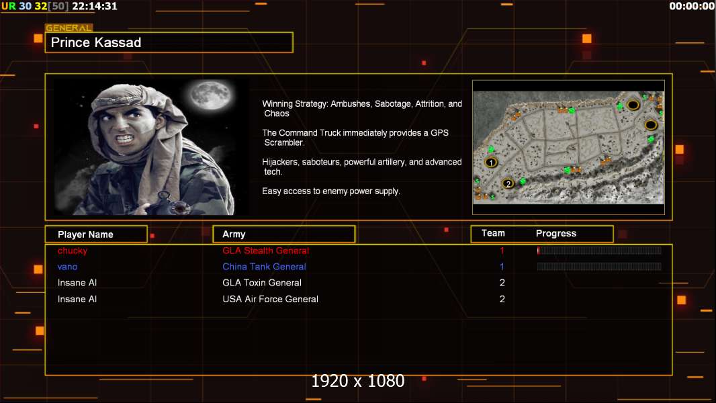Click the 00:00:00 timer display
The height and width of the screenshot is (403, 716).
[691, 7]
